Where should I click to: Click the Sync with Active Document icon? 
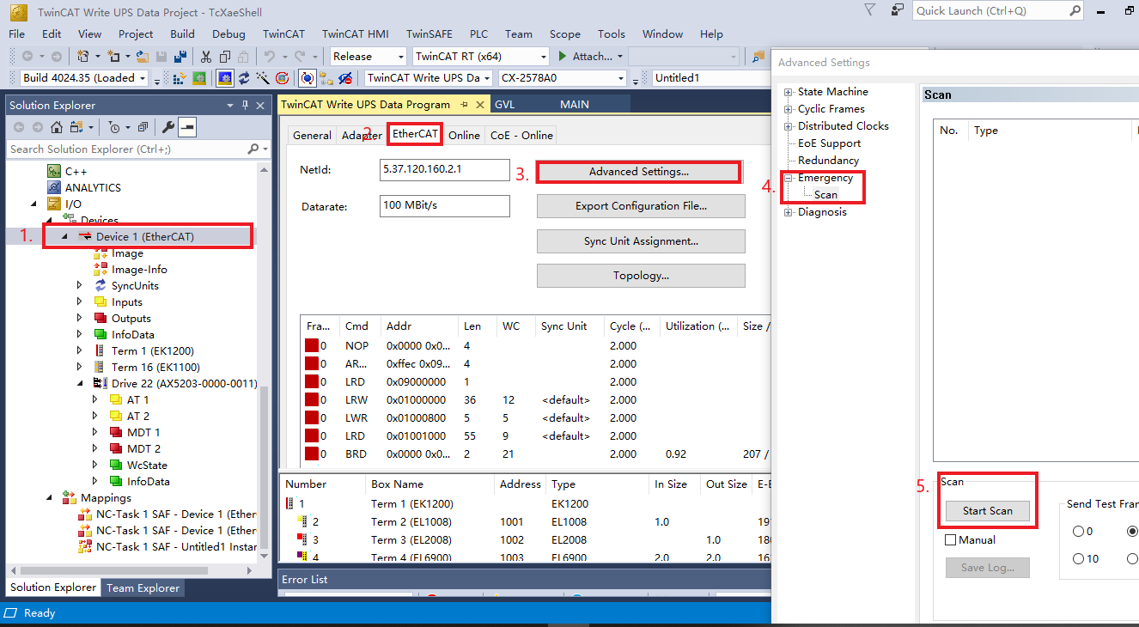(x=76, y=127)
